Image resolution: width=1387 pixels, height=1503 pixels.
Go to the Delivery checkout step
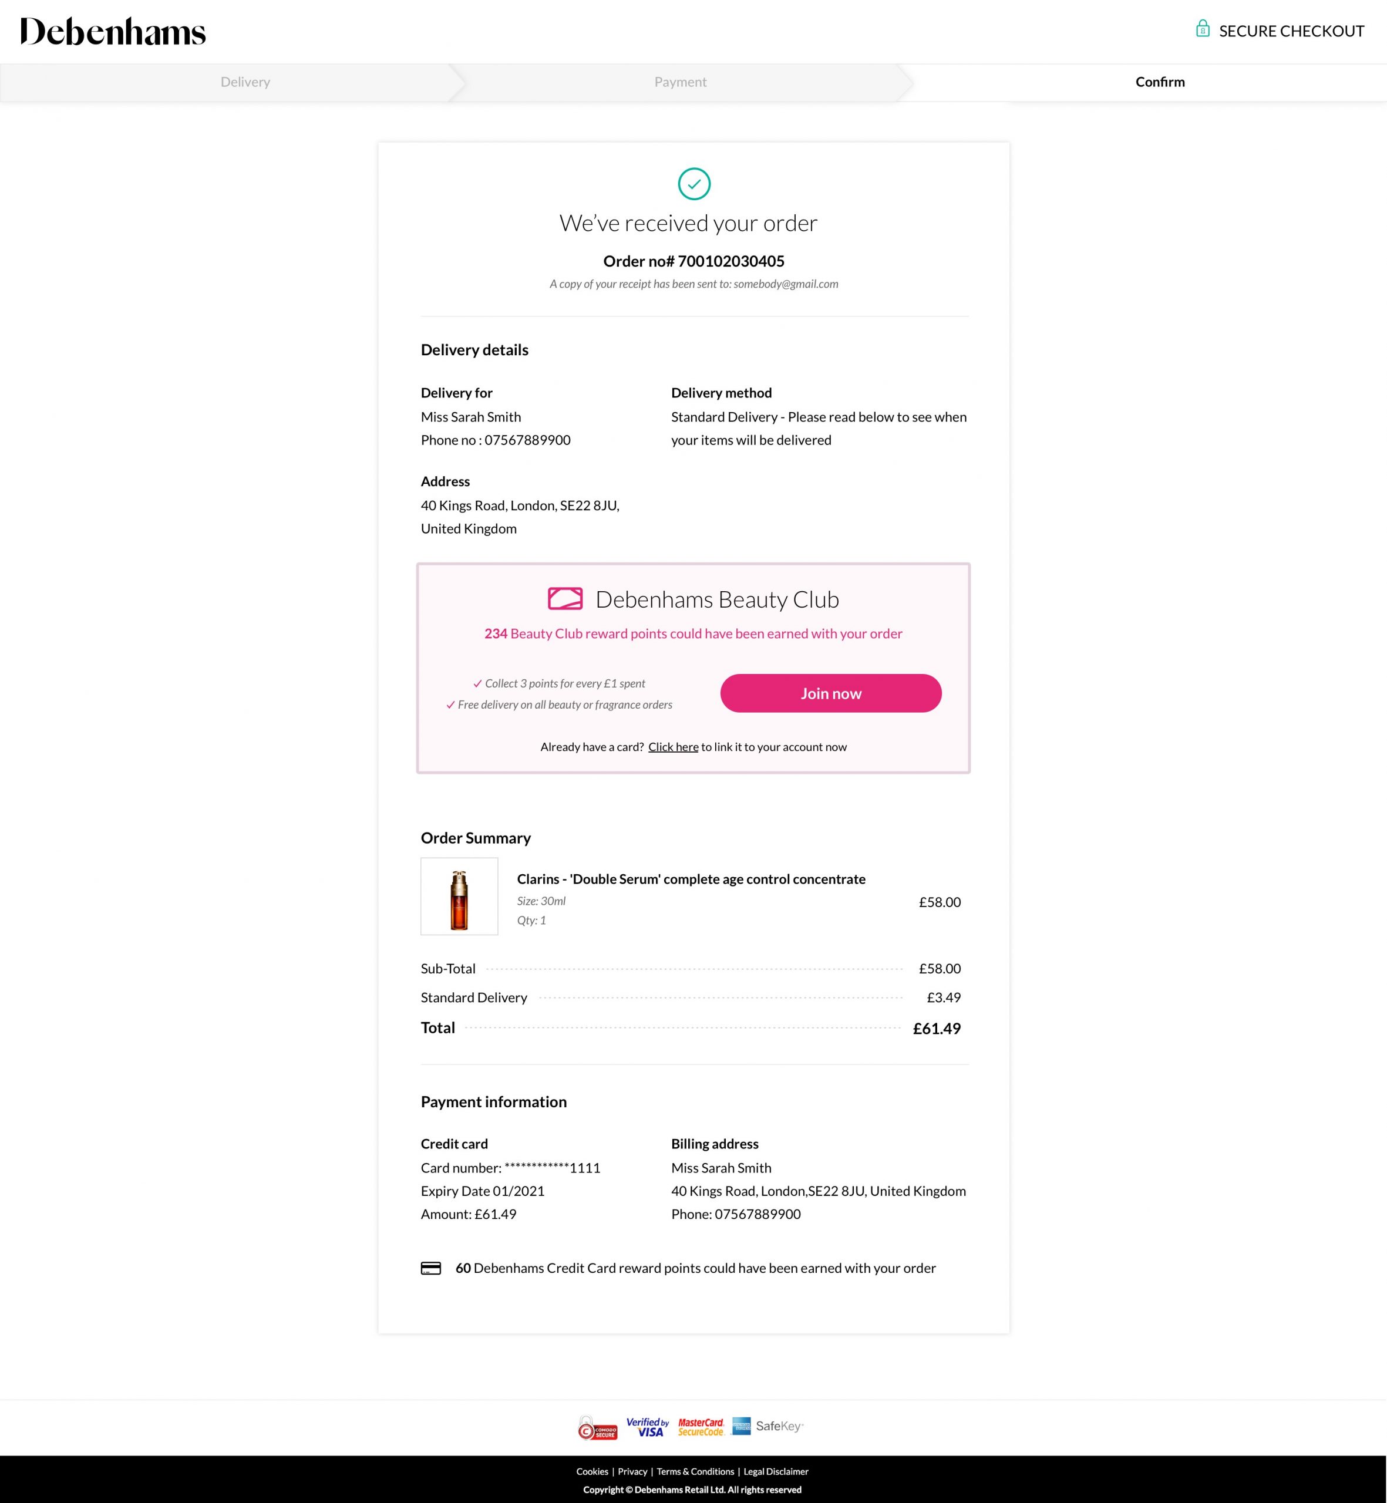coord(245,83)
